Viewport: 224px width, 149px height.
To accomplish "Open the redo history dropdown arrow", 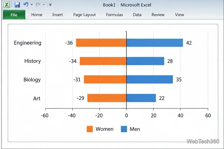I will click(x=44, y=5).
